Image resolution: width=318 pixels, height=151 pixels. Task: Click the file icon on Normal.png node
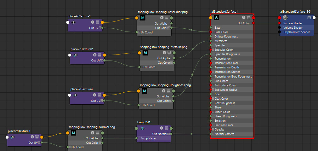coord(73,133)
